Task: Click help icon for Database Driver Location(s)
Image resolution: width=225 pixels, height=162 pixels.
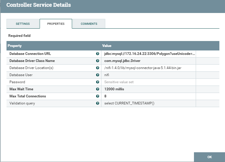Action: pyautogui.click(x=98, y=68)
